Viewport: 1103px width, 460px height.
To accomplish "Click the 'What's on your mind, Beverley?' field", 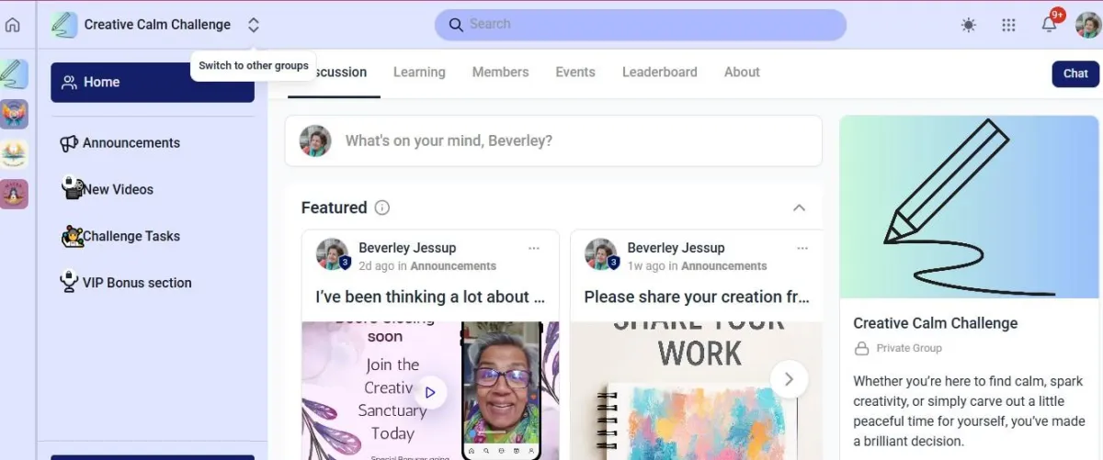I will (x=553, y=140).
